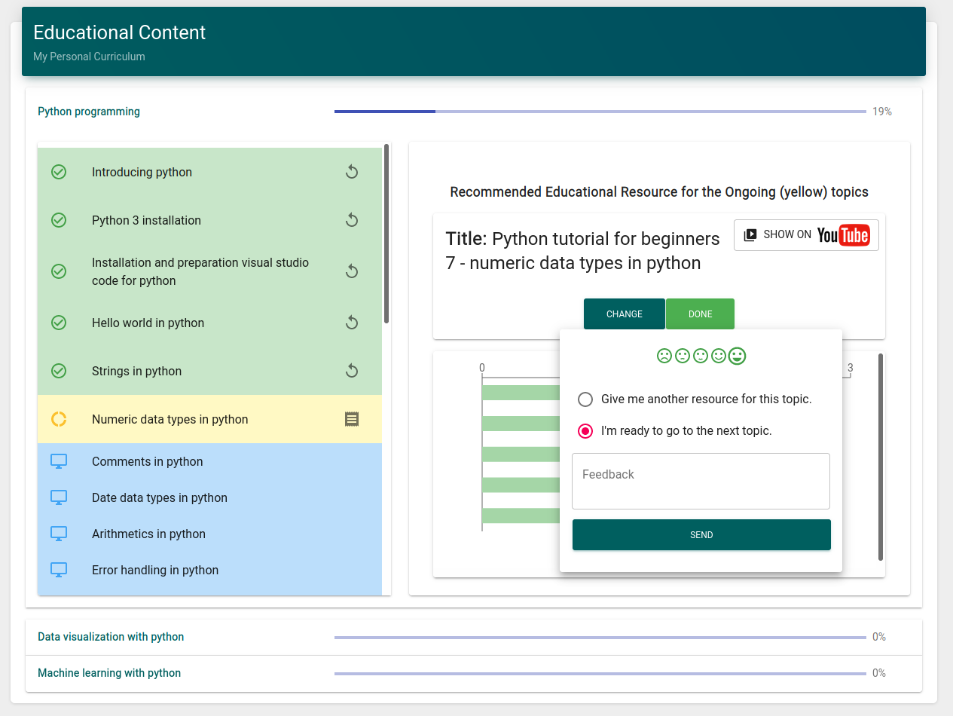Select the Strings in python topic
953x716 pixels.
pyautogui.click(x=209, y=371)
